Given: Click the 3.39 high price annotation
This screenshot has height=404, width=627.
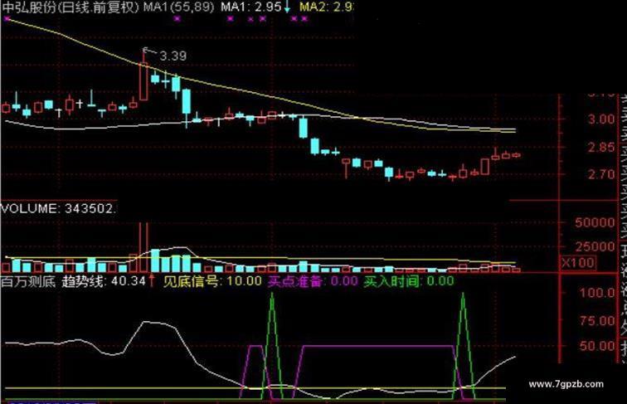Looking at the screenshot, I should [x=173, y=56].
